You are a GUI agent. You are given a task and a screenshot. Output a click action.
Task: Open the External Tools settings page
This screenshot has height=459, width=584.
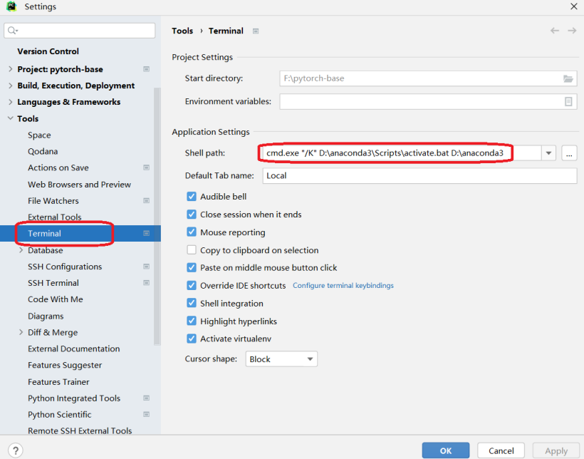click(54, 217)
